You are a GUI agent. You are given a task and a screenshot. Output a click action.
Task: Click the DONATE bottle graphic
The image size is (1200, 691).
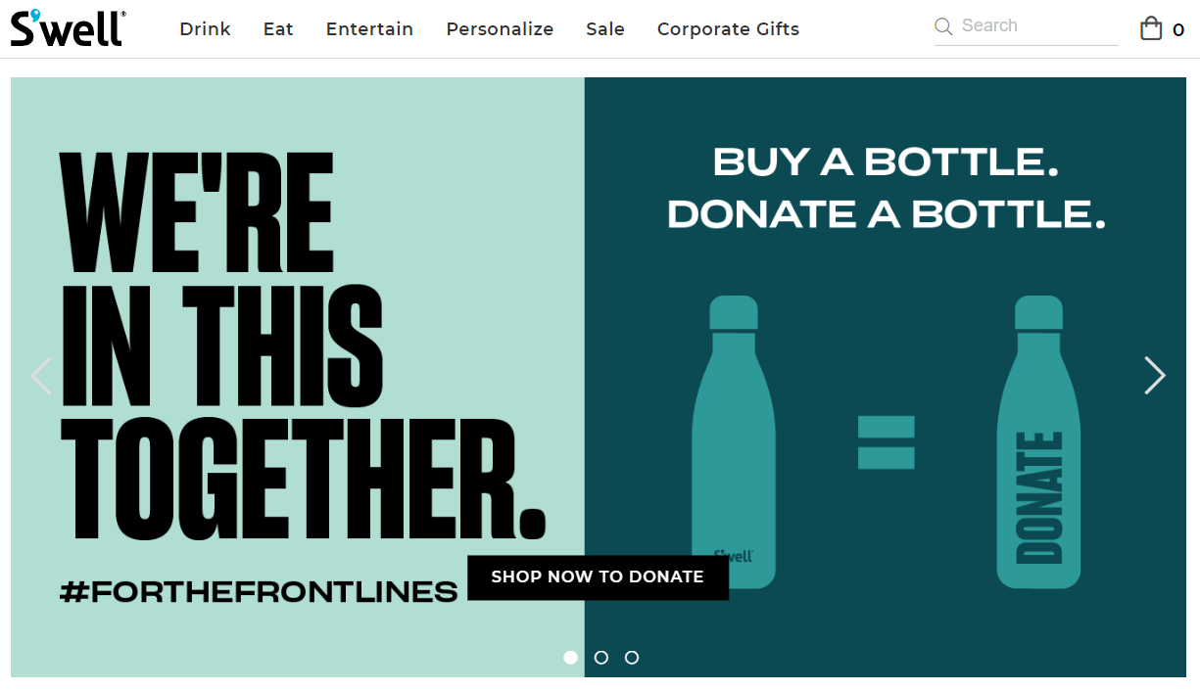click(1038, 441)
